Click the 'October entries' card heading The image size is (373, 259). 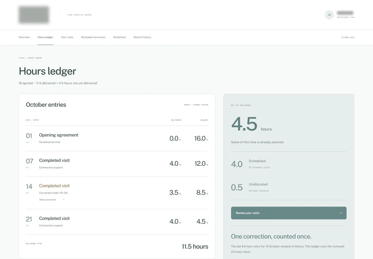click(x=46, y=104)
